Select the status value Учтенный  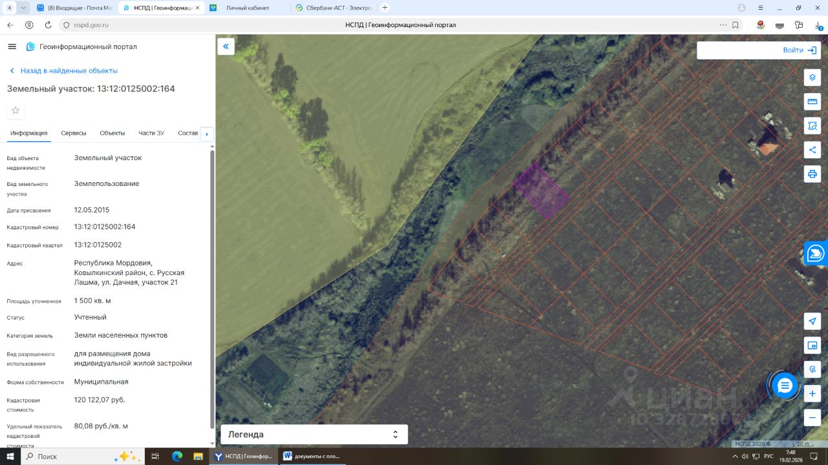pyautogui.click(x=91, y=317)
